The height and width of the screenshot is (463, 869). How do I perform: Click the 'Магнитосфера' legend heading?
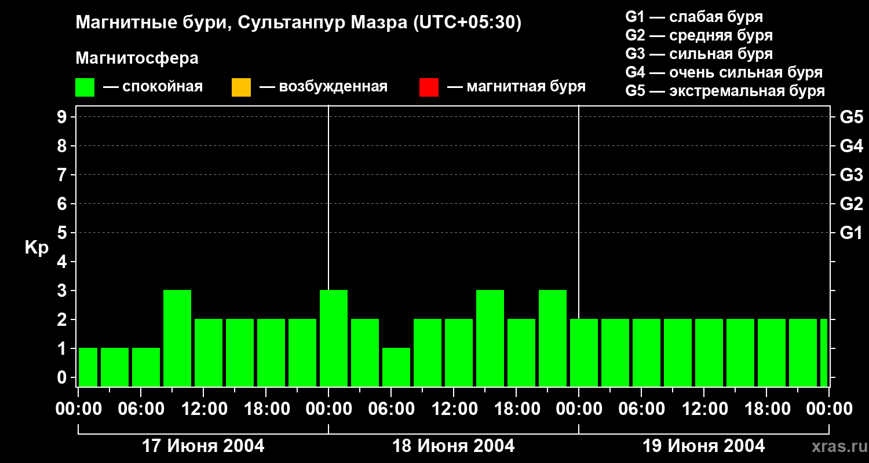pyautogui.click(x=137, y=58)
